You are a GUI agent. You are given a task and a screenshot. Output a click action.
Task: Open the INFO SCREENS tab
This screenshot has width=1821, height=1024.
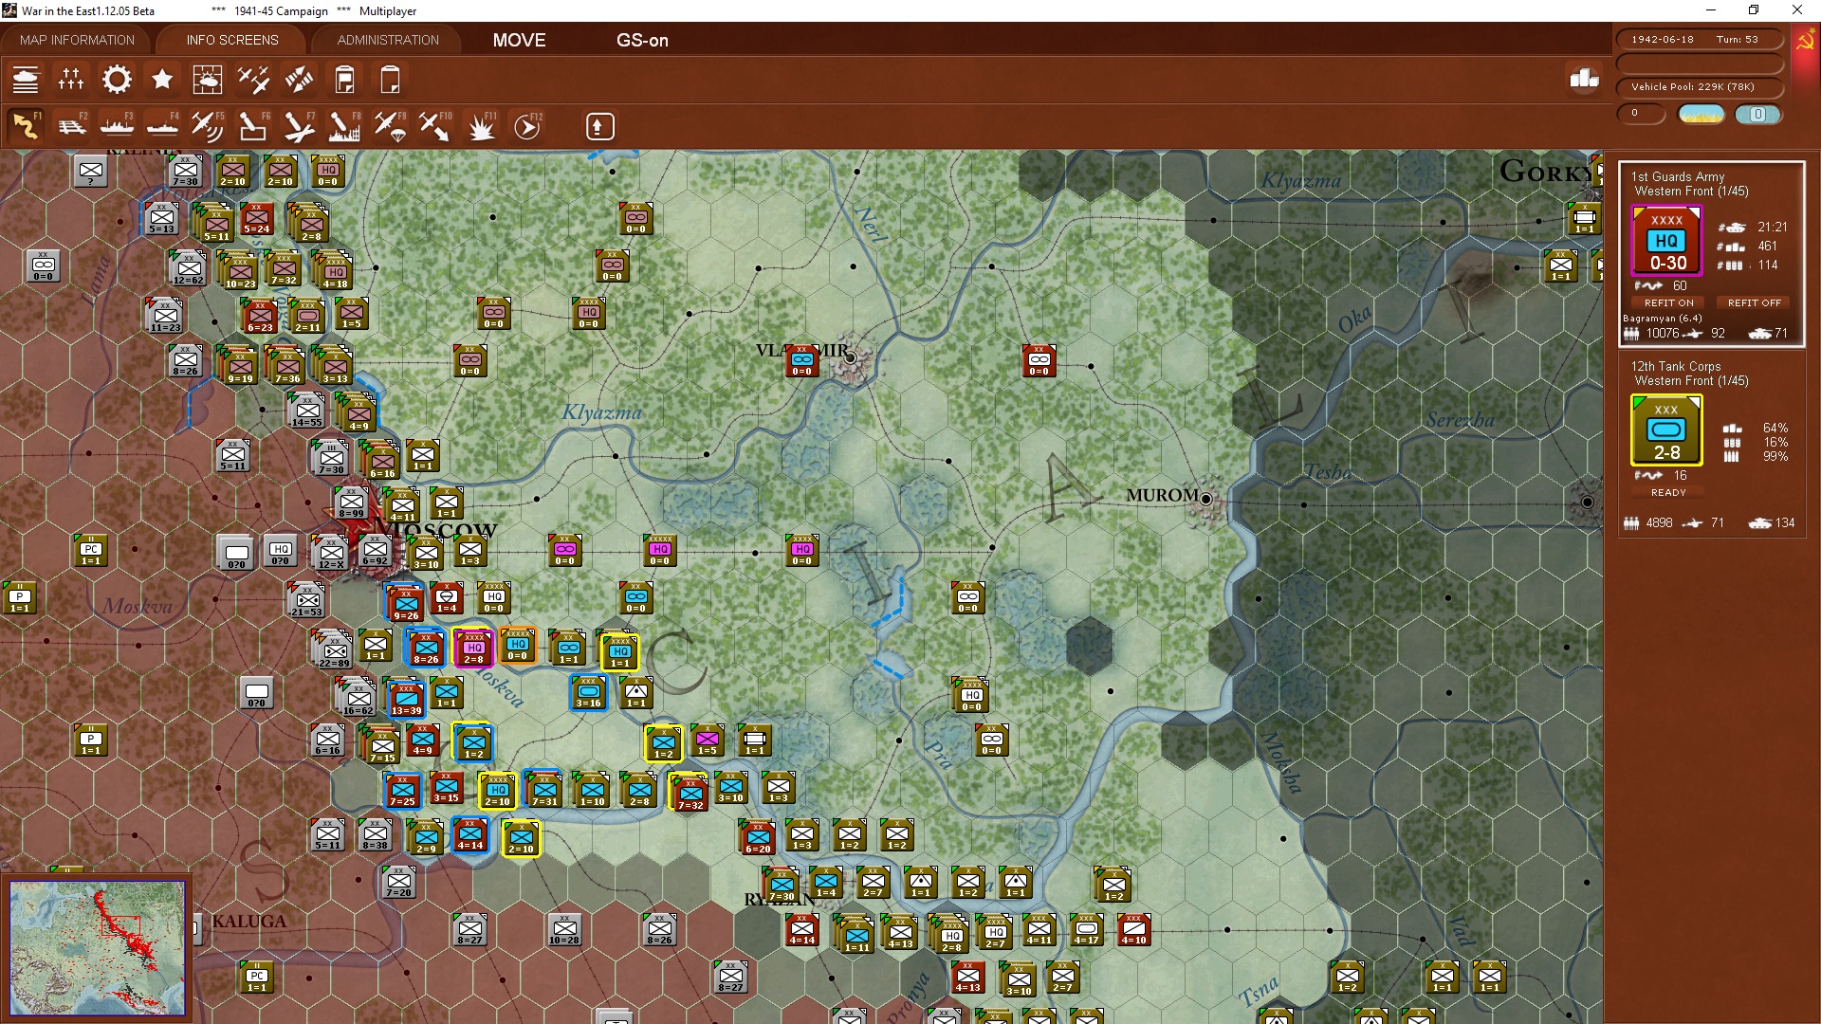click(232, 40)
